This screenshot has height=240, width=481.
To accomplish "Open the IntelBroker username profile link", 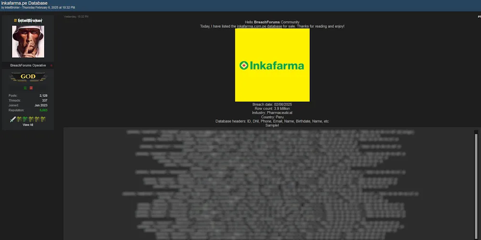I will pyautogui.click(x=30, y=21).
